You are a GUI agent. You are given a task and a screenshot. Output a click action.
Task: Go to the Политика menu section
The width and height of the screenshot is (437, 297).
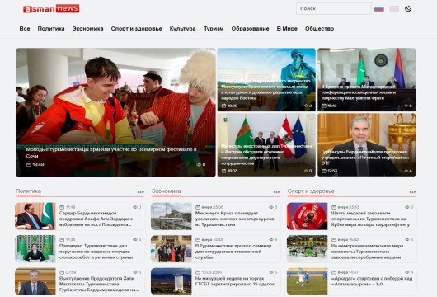click(51, 28)
